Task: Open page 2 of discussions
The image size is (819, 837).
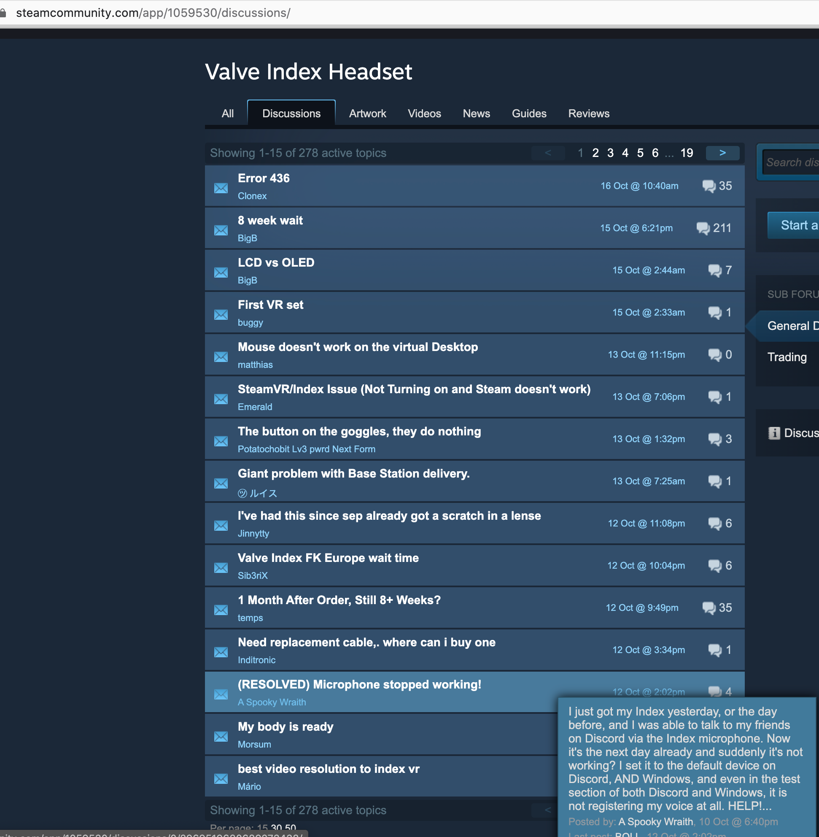Action: 595,153
